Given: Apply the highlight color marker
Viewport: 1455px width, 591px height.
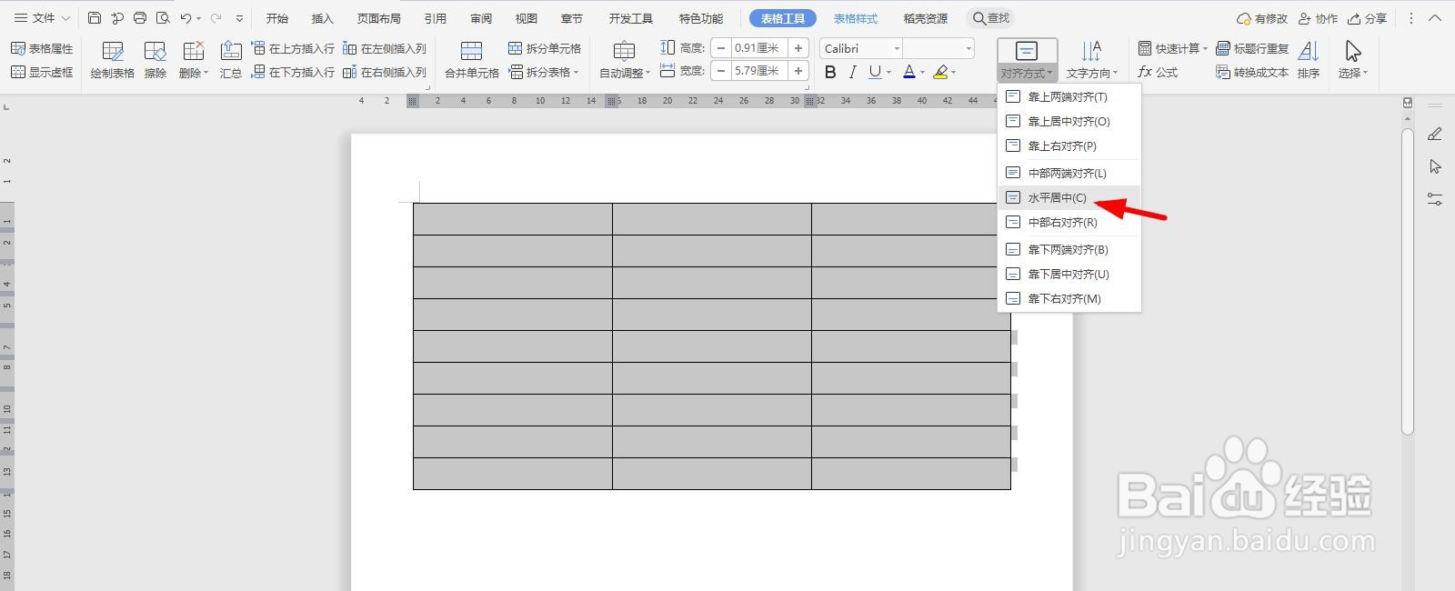Looking at the screenshot, I should pos(941,72).
